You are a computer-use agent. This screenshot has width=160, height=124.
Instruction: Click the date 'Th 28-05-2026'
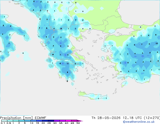click(106, 118)
